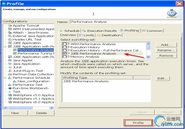
Task: Collapse the Performance Schedule tree node
Action: (x=5, y=78)
